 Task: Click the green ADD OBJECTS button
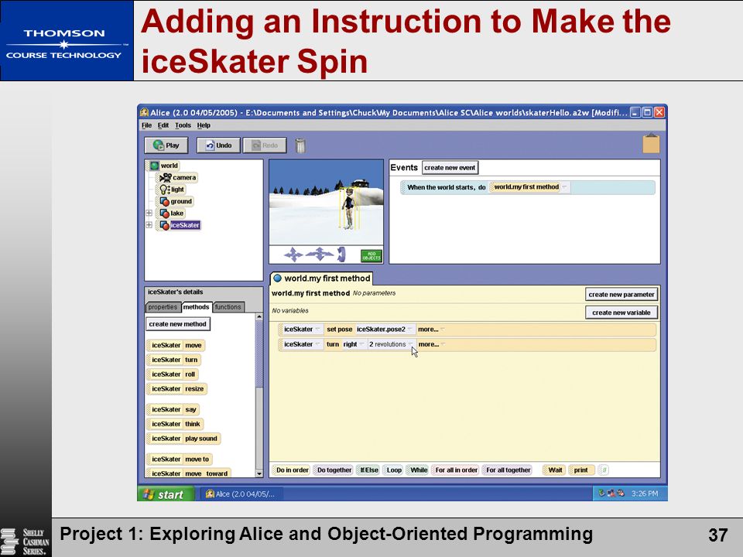point(371,256)
